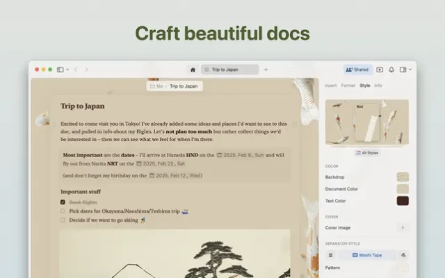445x278 pixels.
Task: Toggle the left sidebar icon
Action: coord(60,69)
